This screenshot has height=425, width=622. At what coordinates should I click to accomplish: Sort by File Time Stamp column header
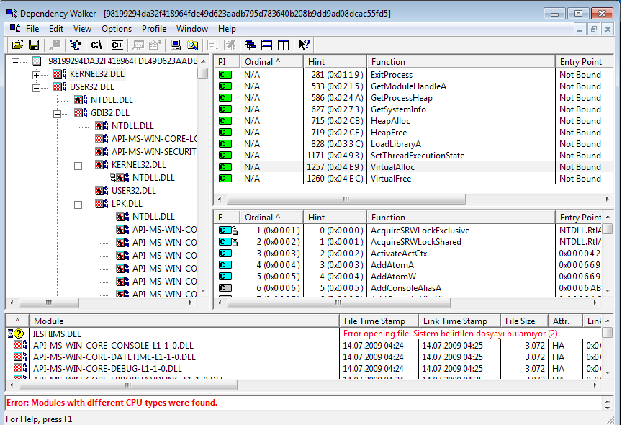379,321
